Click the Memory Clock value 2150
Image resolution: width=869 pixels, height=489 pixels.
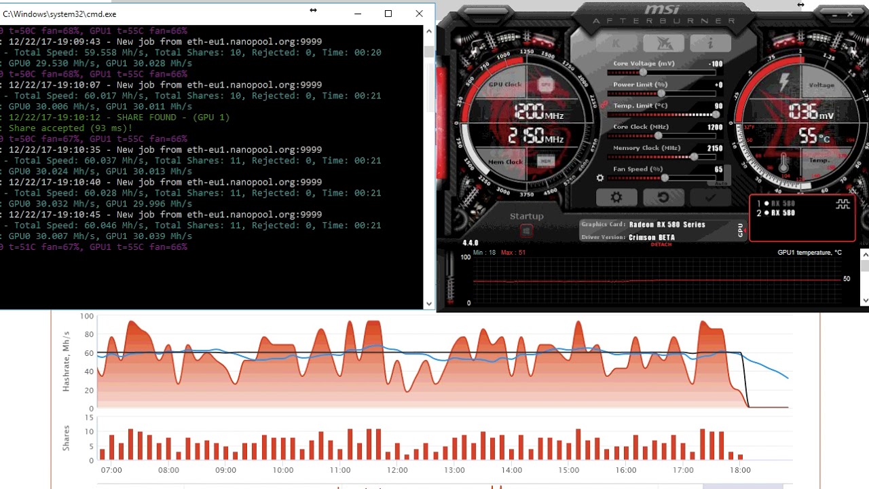pyautogui.click(x=715, y=148)
